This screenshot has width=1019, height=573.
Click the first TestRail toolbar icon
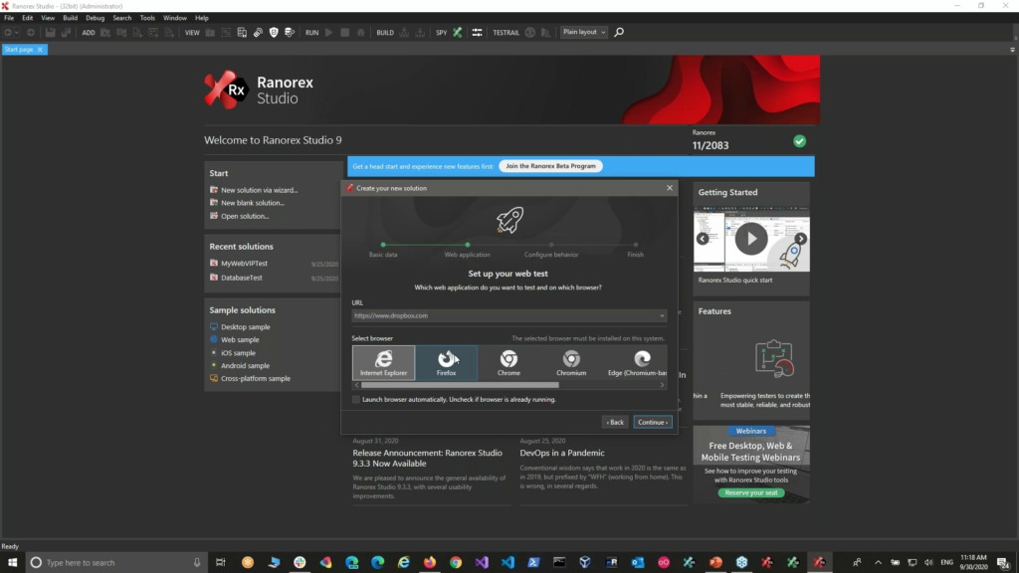click(x=530, y=33)
